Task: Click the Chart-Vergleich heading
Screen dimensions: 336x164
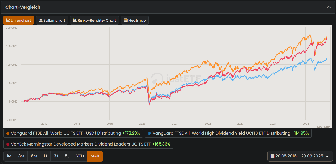Action: click(x=23, y=7)
